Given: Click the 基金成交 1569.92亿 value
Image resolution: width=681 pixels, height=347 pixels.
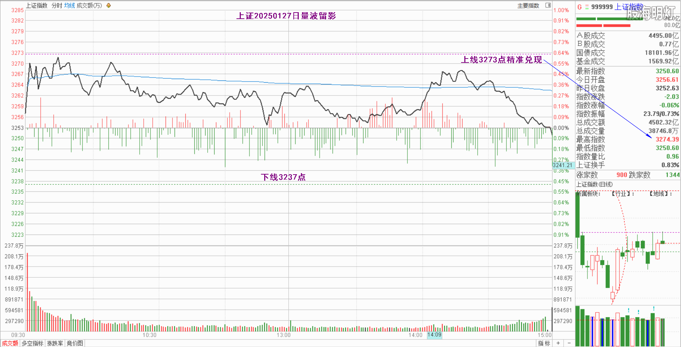Looking at the screenshot, I should pos(663,61).
